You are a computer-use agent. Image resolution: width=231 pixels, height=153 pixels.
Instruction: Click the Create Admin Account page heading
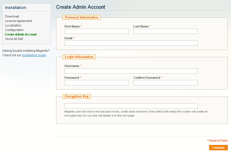pyautogui.click(x=81, y=7)
